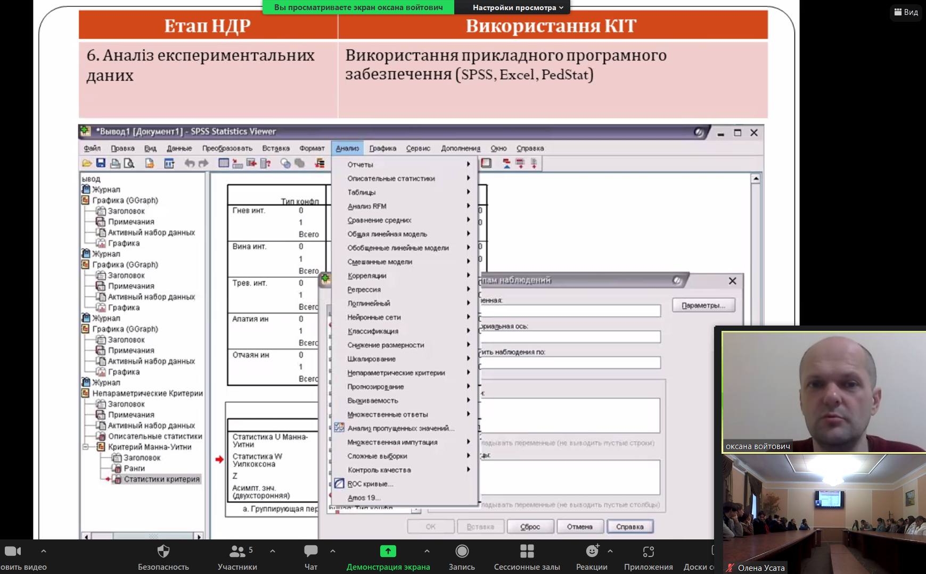
Task: Click the top input field in dialog
Action: pos(570,311)
